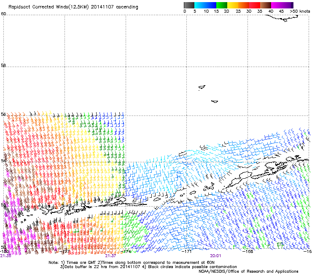Click the -180 longitude axis label
The height and width of the screenshot is (274, 312).
tap(5, 251)
